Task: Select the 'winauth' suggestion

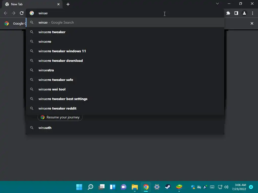Action: pos(125,128)
